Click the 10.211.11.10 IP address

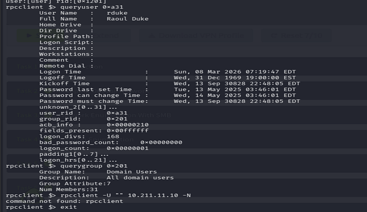(153, 195)
